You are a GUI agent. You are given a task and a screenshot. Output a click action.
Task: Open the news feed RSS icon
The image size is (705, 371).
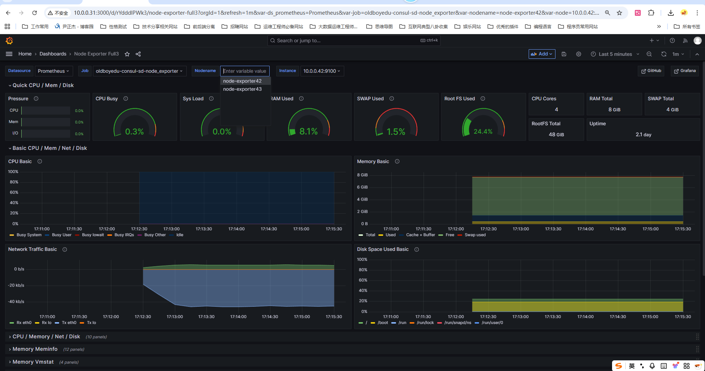pos(685,40)
